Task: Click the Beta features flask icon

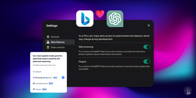Action: [x=48, y=42]
